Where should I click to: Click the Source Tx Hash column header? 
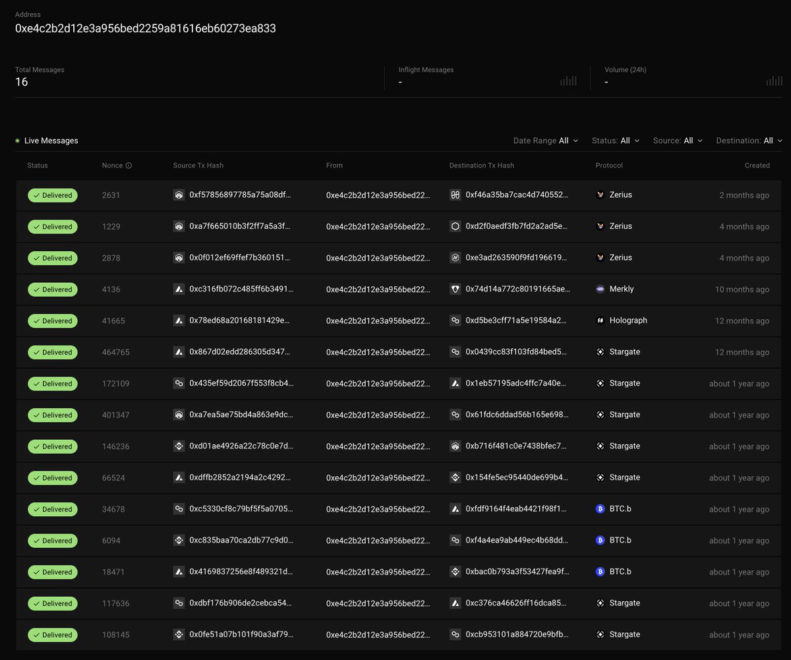[198, 165]
